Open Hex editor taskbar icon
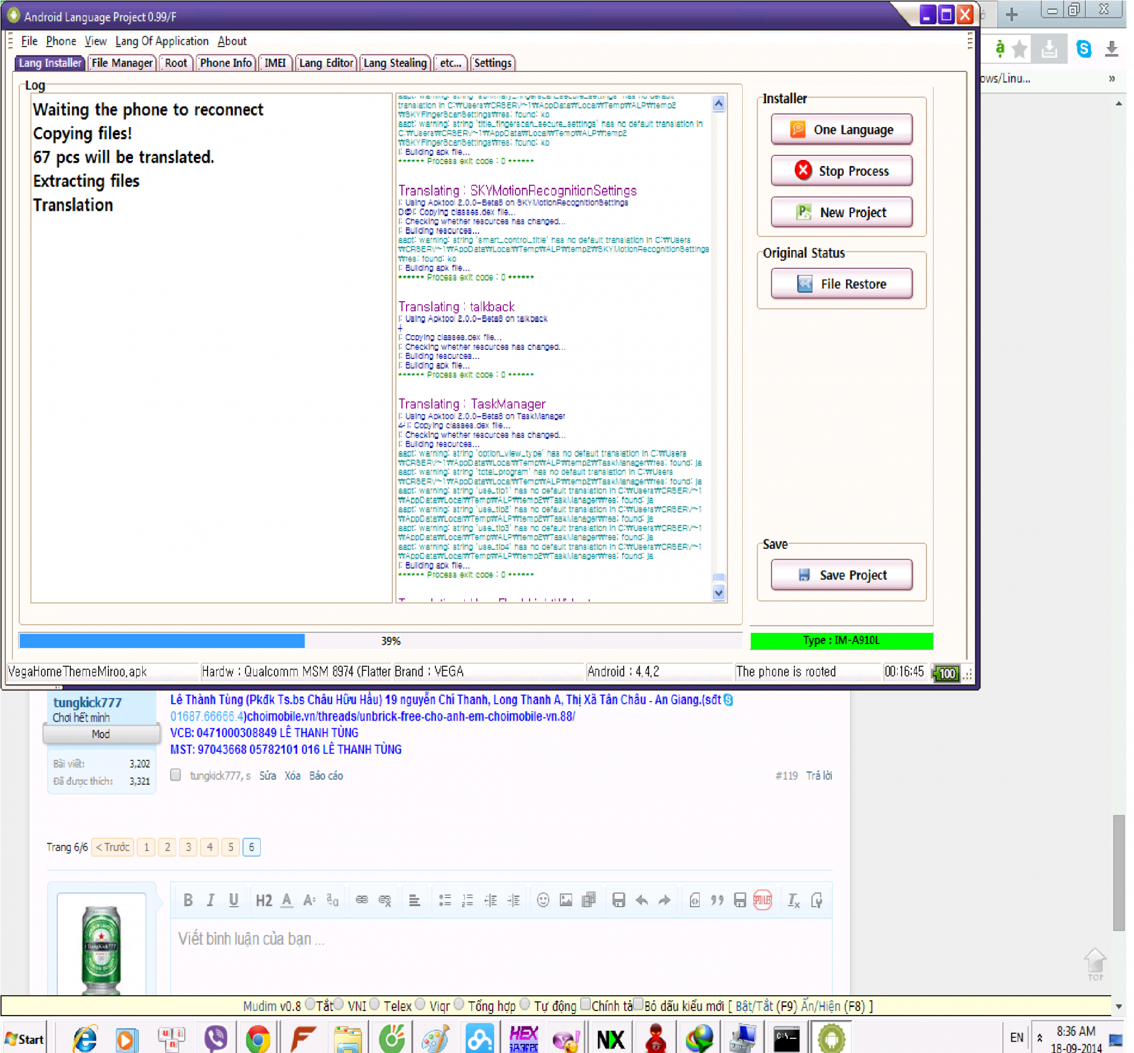This screenshot has width=1134, height=1053. click(523, 1039)
